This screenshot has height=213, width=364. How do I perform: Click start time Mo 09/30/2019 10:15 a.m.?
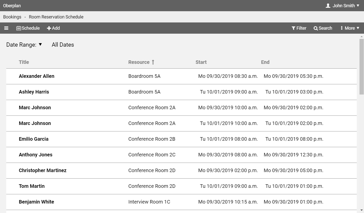pyautogui.click(x=228, y=202)
